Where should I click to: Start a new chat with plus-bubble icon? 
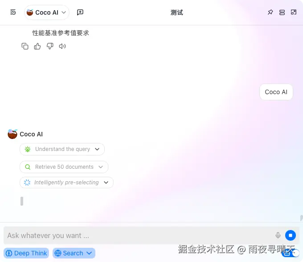click(80, 12)
